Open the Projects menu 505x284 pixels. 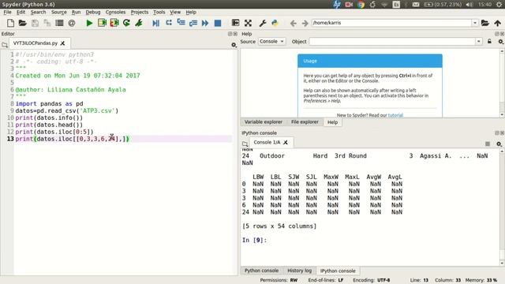140,12
